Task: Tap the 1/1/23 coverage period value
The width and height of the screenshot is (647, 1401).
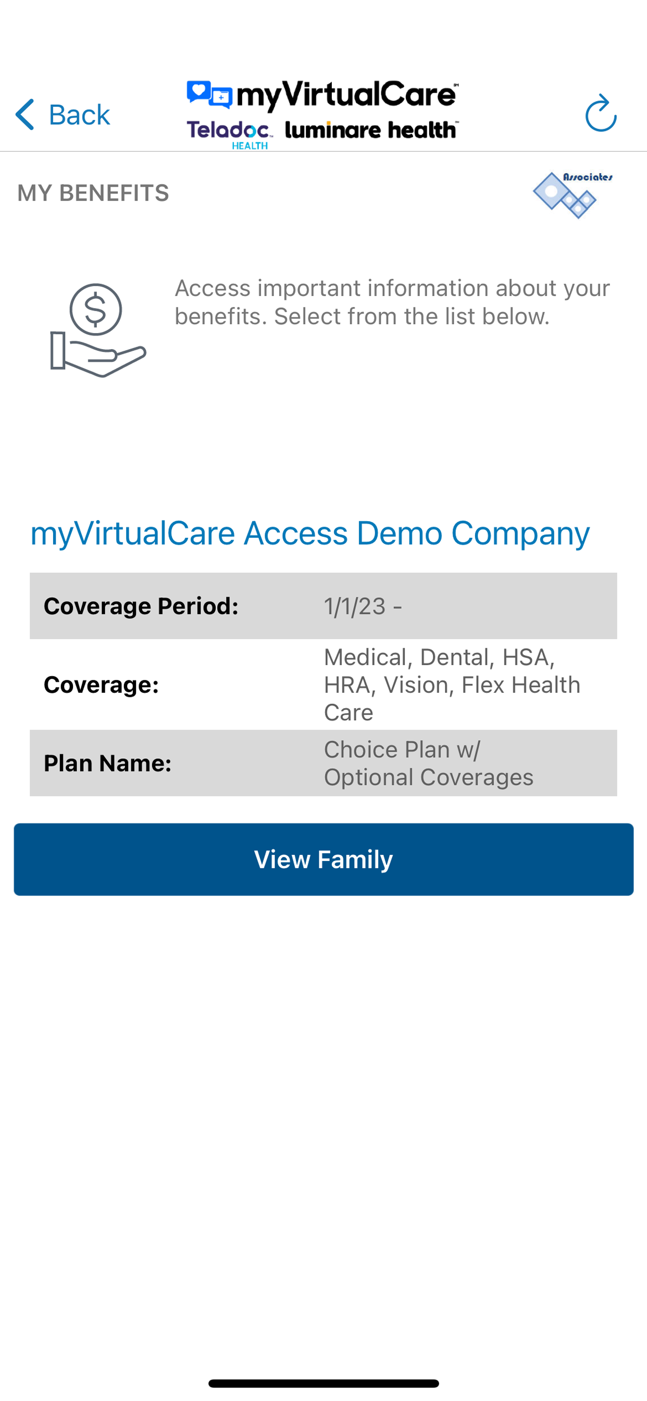Action: tap(363, 606)
